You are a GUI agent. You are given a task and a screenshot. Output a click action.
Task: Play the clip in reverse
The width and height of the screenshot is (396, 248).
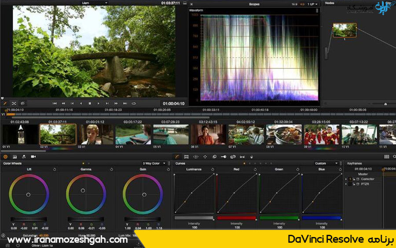[81, 103]
